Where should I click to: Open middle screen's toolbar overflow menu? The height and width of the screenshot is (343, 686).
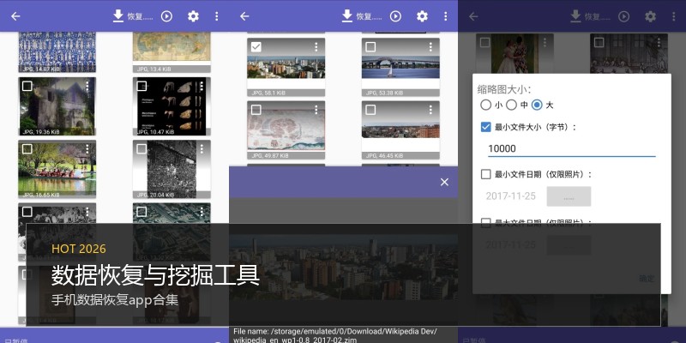tap(445, 16)
